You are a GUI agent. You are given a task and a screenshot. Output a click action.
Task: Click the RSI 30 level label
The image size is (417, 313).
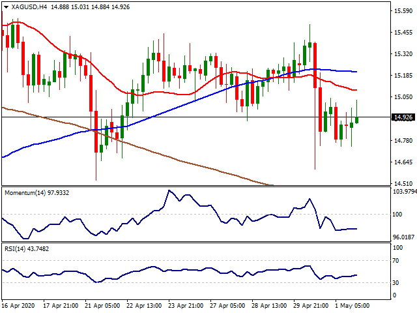coord(395,282)
